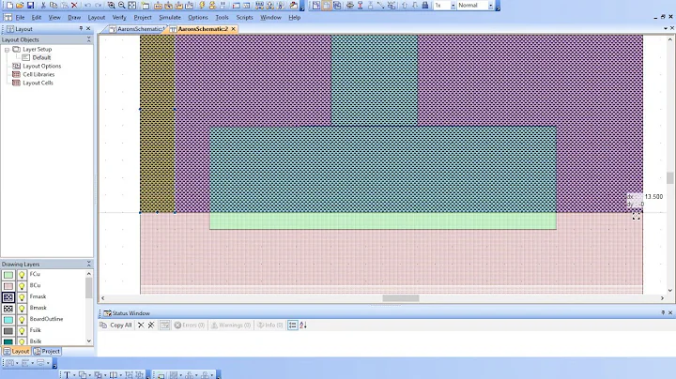The height and width of the screenshot is (379, 676).
Task: Click the Copy All button
Action: coord(115,326)
